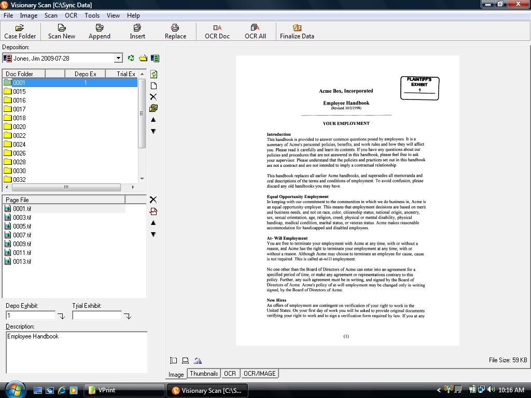Open the OCR menu
The width and height of the screenshot is (531, 398).
(x=71, y=16)
